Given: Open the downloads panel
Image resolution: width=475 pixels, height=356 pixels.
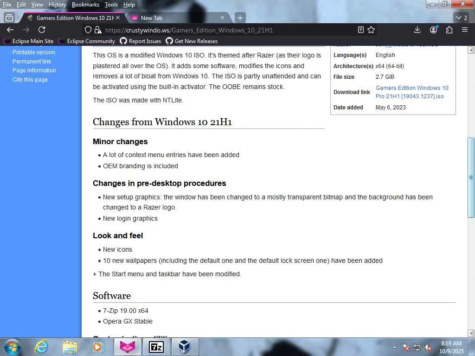Looking at the screenshot, I should pos(417,30).
